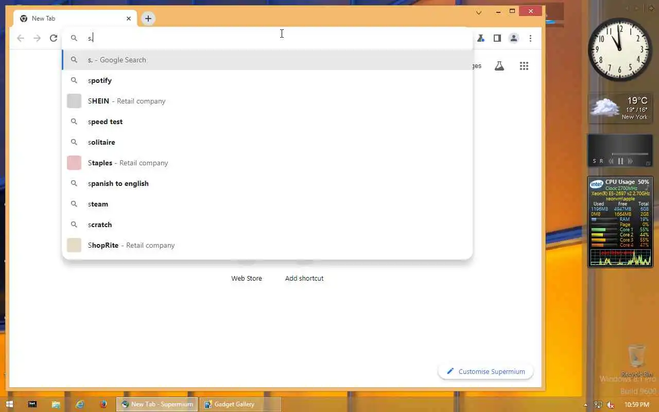The width and height of the screenshot is (659, 412).
Task: Click the analog clock gadget
Action: [x=620, y=50]
